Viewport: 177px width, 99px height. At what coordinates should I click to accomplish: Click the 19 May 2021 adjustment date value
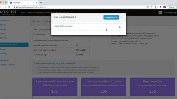tap(81, 50)
